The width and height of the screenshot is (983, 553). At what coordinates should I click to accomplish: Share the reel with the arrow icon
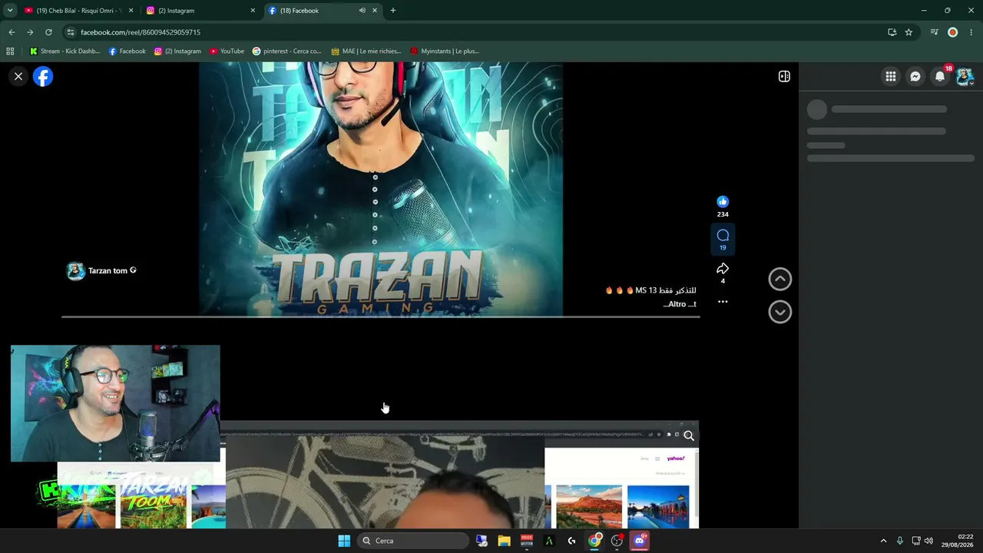[x=723, y=269]
